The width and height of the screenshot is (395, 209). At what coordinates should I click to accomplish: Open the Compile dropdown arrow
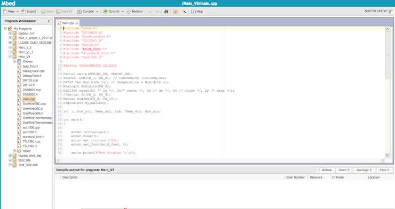point(97,12)
